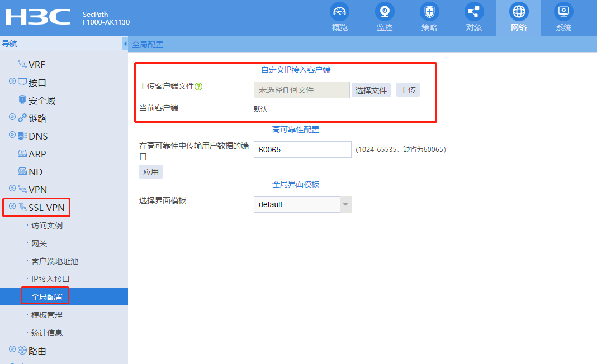Click the VPN icon in navigation
Screen dimensions: 597x364
point(22,189)
